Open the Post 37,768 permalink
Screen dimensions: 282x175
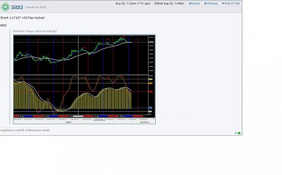tap(231, 4)
